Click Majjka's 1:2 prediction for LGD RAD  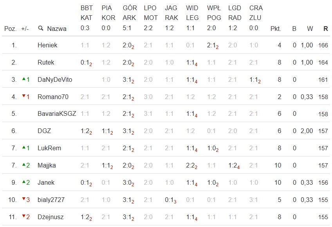click(233, 166)
